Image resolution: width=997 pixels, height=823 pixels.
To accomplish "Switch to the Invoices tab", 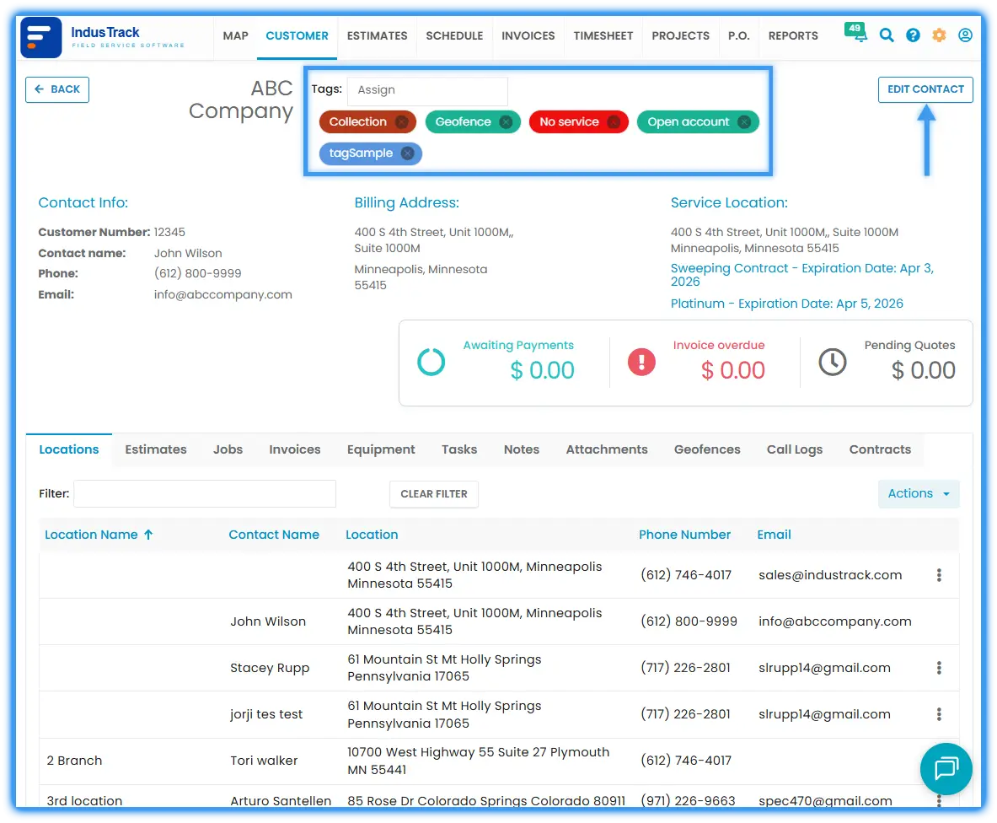I will [295, 449].
